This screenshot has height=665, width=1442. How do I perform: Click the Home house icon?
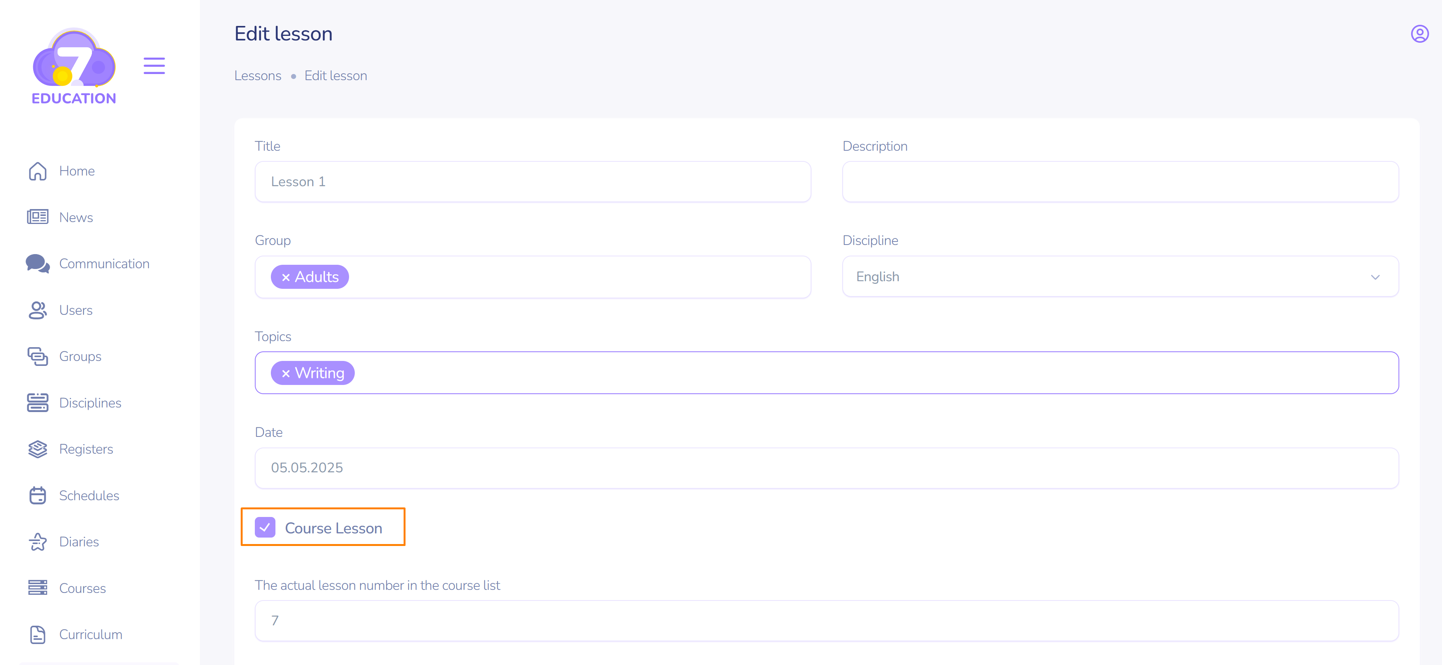(x=37, y=171)
